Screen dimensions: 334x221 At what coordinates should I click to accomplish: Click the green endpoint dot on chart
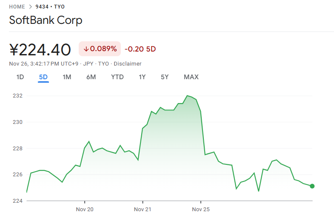tap(312, 186)
